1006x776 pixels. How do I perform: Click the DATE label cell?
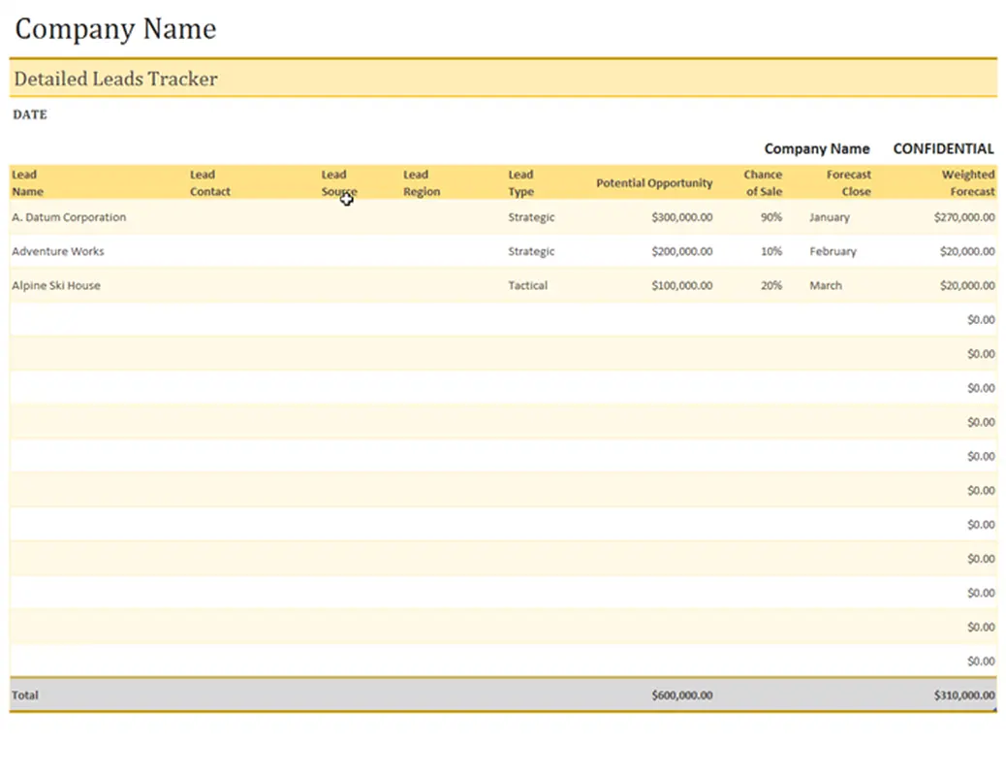pyautogui.click(x=29, y=114)
